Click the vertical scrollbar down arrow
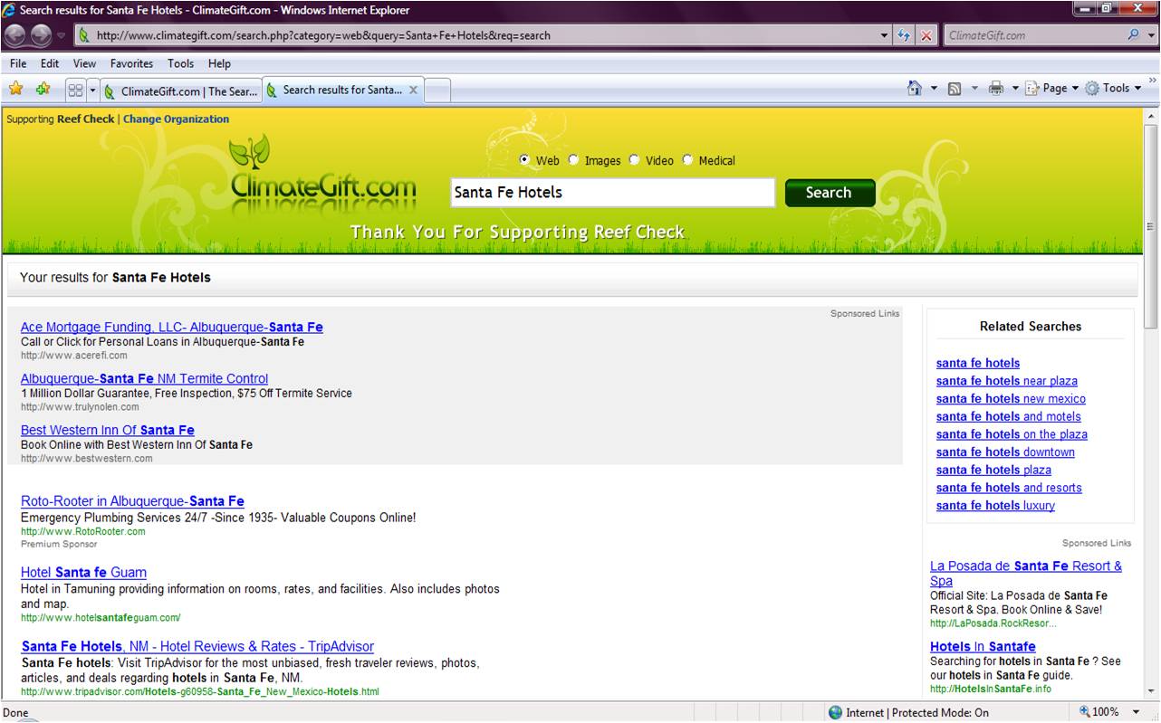Image resolution: width=1161 pixels, height=723 pixels. (1151, 690)
